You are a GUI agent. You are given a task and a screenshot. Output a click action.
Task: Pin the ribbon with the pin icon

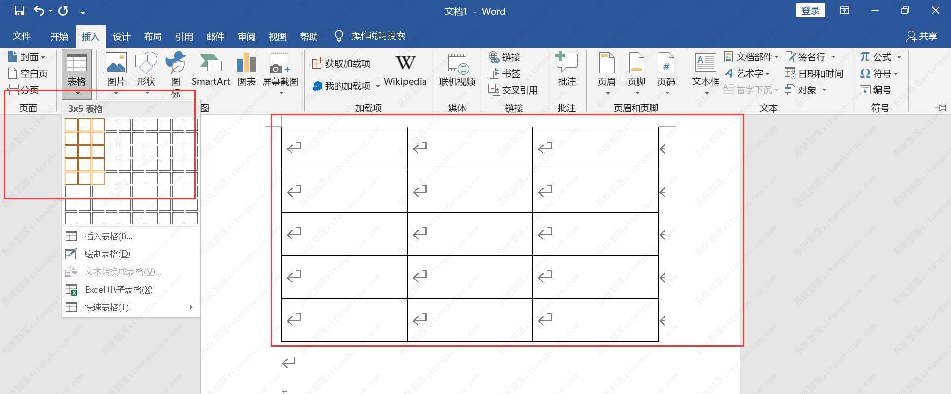[x=941, y=108]
